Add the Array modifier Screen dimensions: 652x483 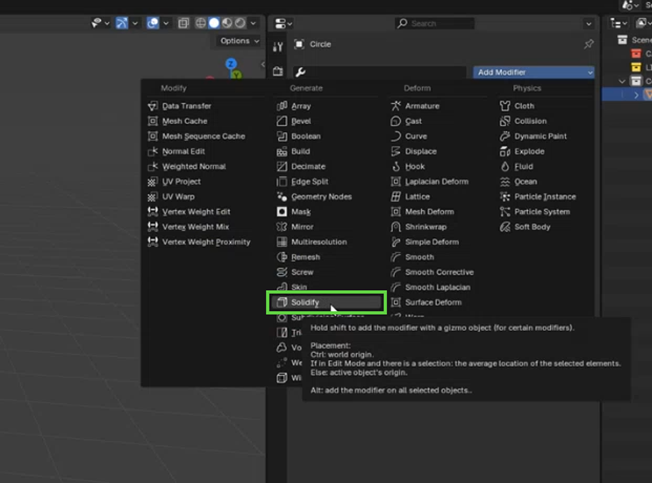301,106
